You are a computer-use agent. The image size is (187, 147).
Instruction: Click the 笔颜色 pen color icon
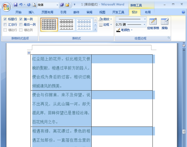coord(118,30)
